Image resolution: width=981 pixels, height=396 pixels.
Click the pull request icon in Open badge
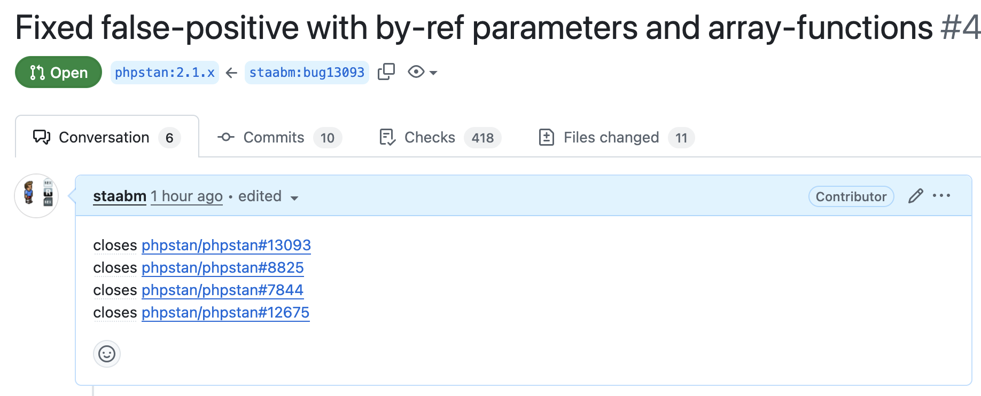coord(37,72)
